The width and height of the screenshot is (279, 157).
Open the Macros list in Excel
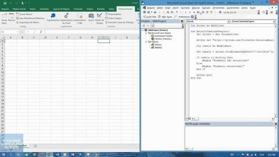[x=12, y=17]
